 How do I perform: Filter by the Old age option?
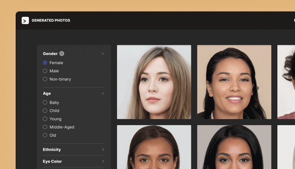[x=45, y=135]
